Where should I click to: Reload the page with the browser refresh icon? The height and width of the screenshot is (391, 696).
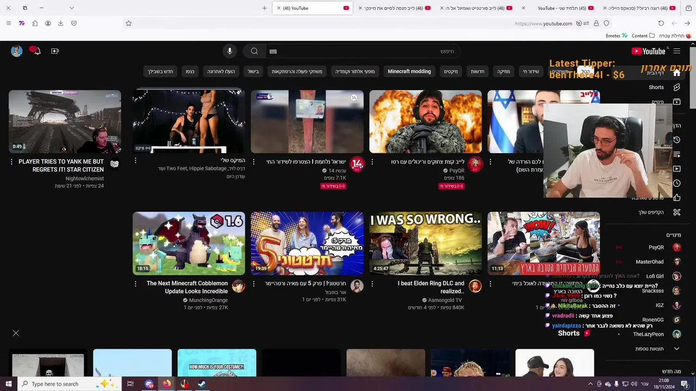click(x=661, y=23)
